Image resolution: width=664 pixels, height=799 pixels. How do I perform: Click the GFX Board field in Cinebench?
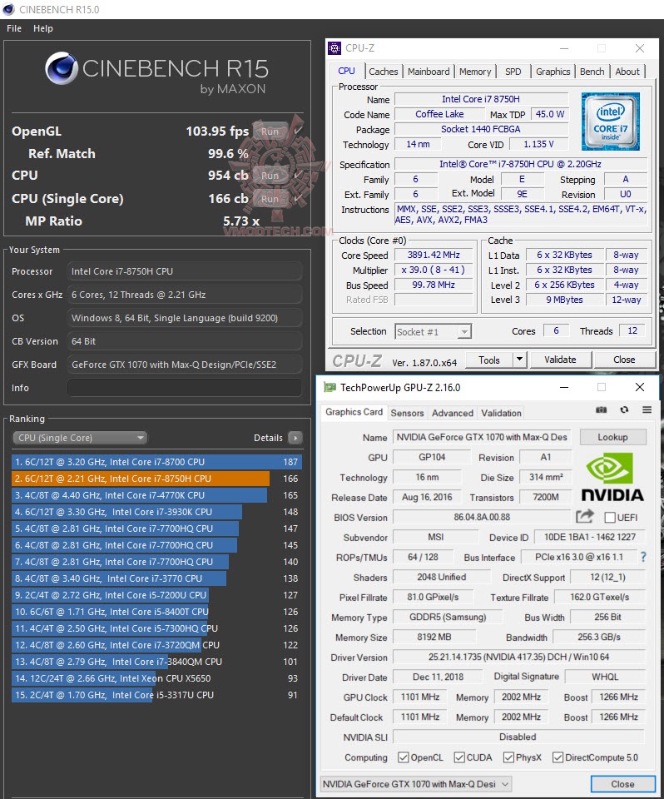[185, 365]
